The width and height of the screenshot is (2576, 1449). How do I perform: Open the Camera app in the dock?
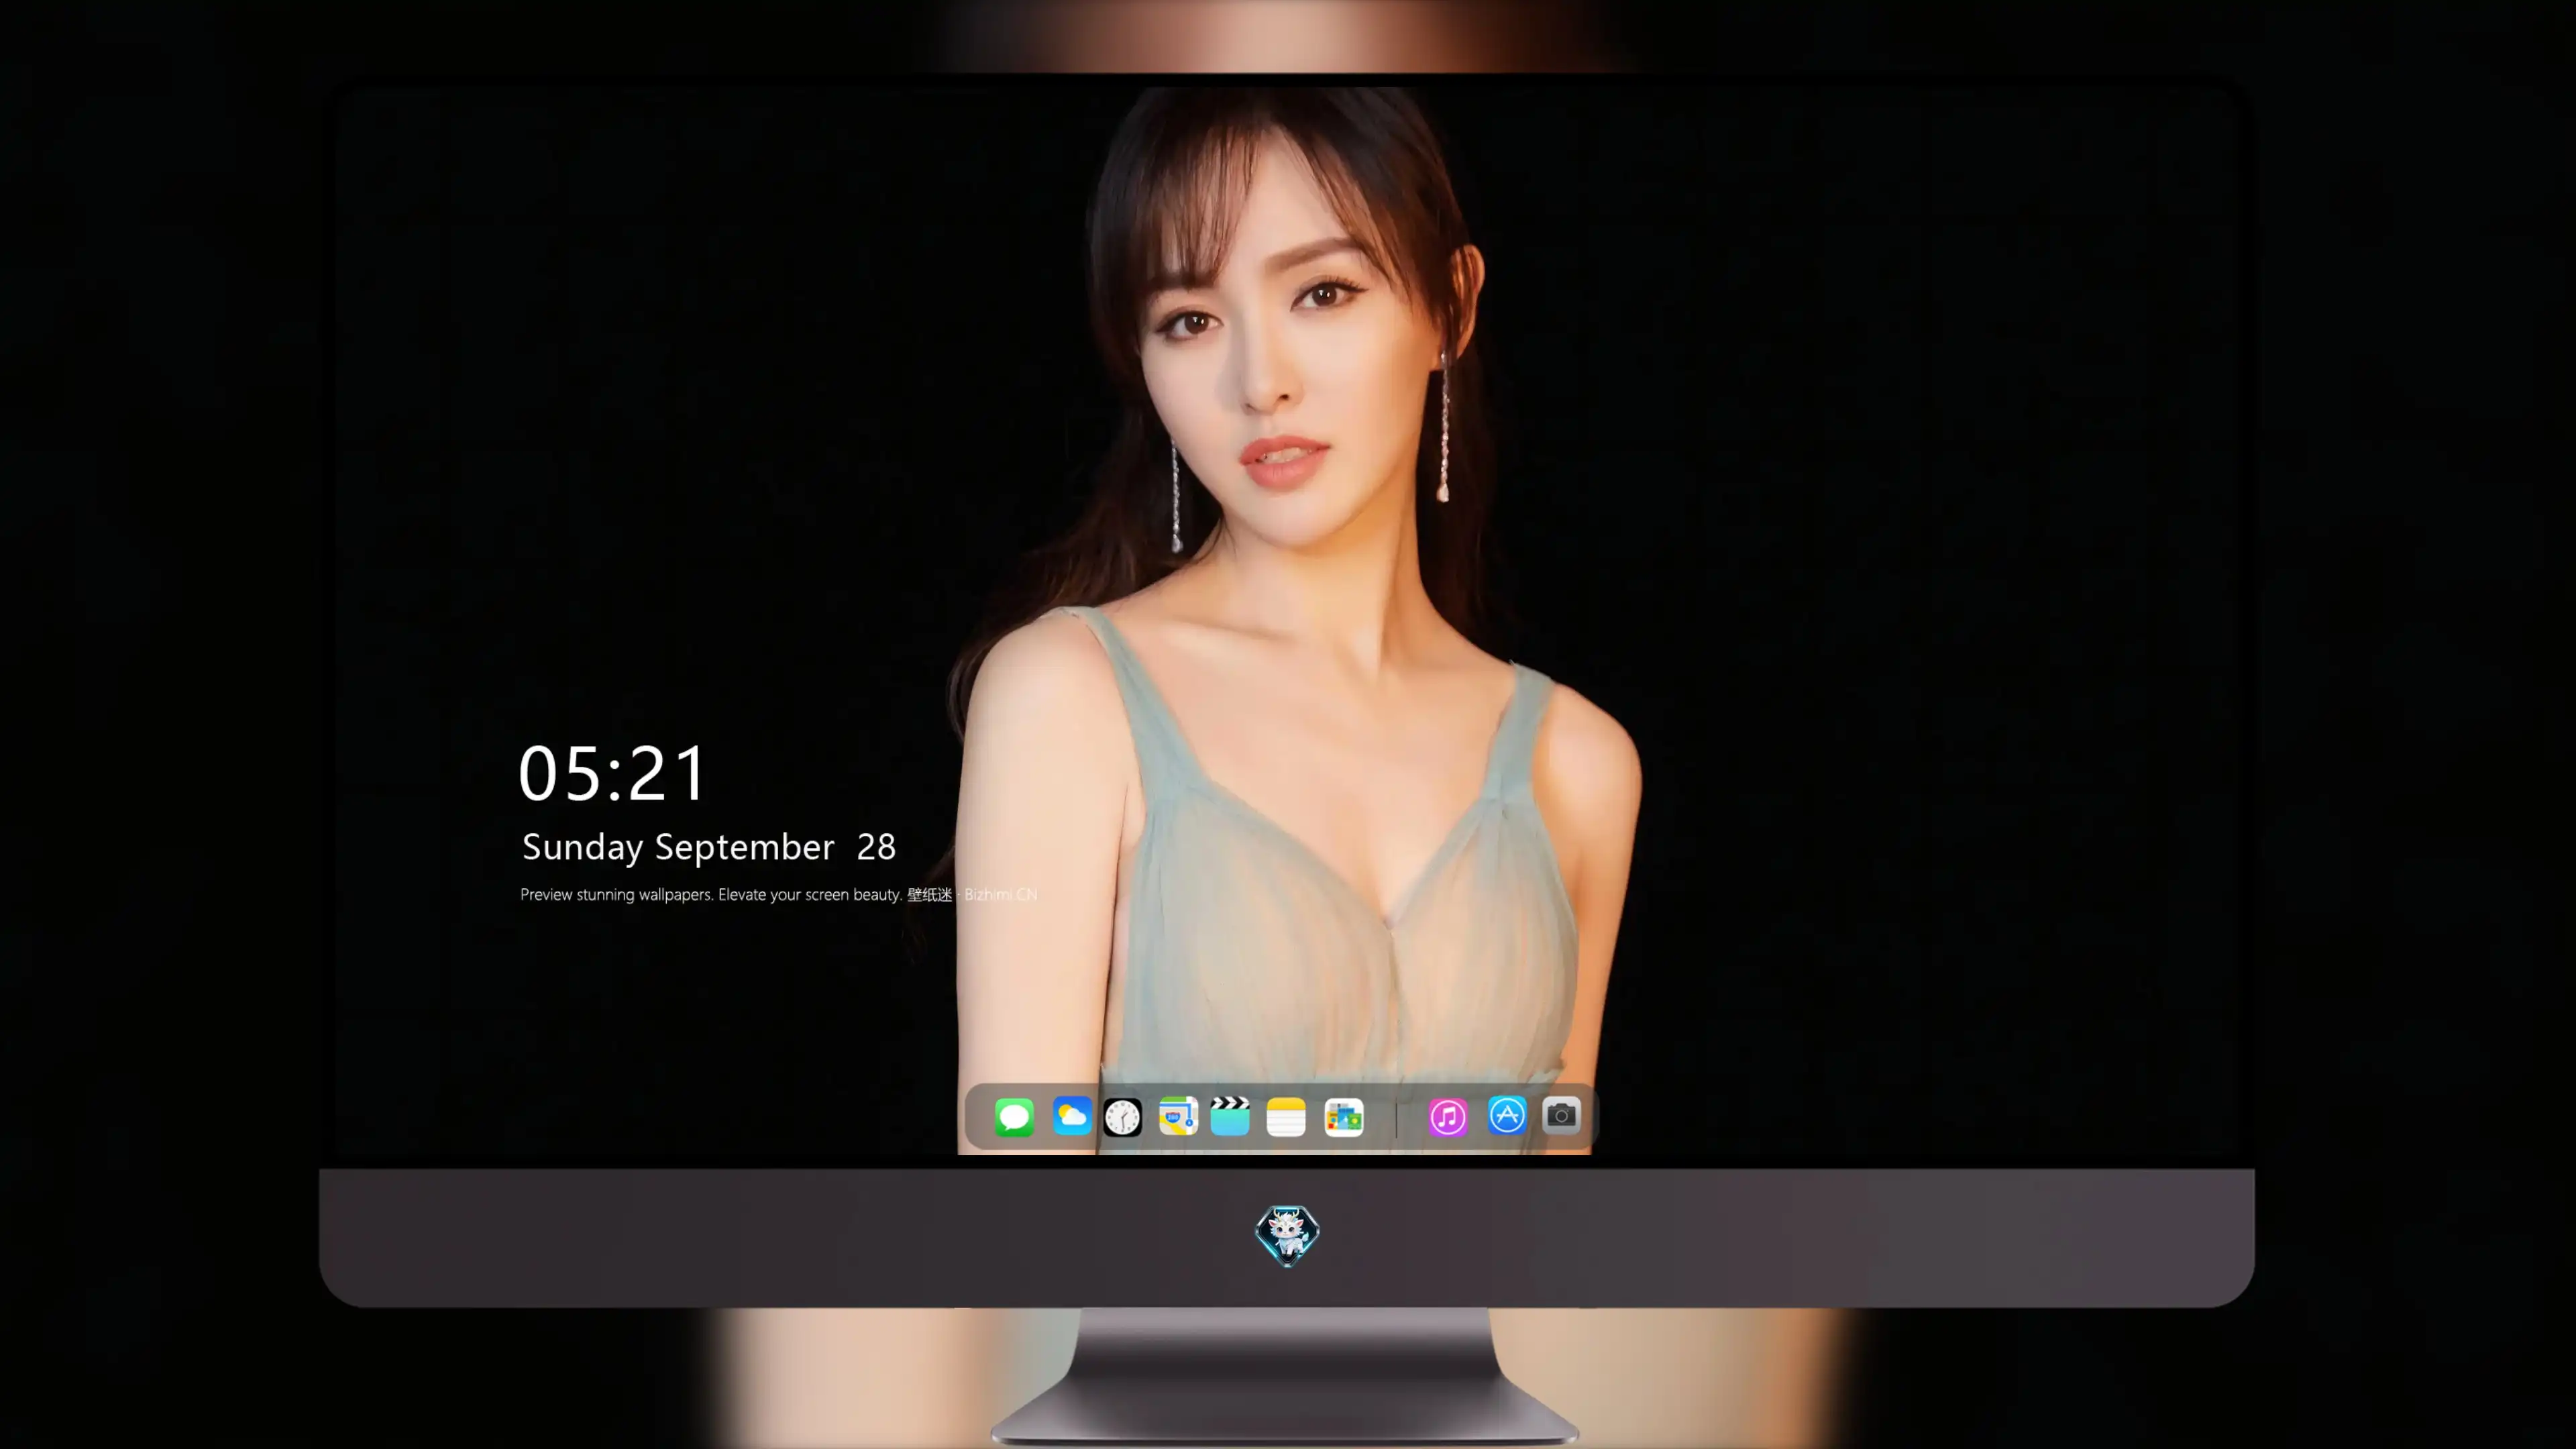(1561, 1115)
